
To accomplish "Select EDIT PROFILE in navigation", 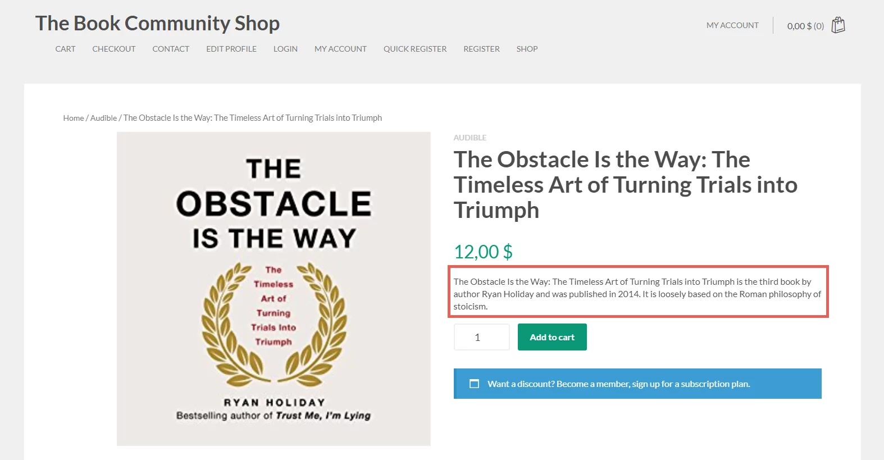I will coord(231,49).
